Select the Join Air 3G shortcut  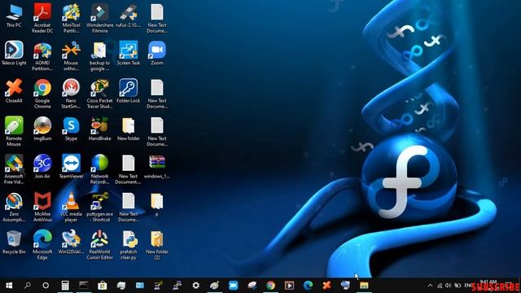[x=42, y=167]
